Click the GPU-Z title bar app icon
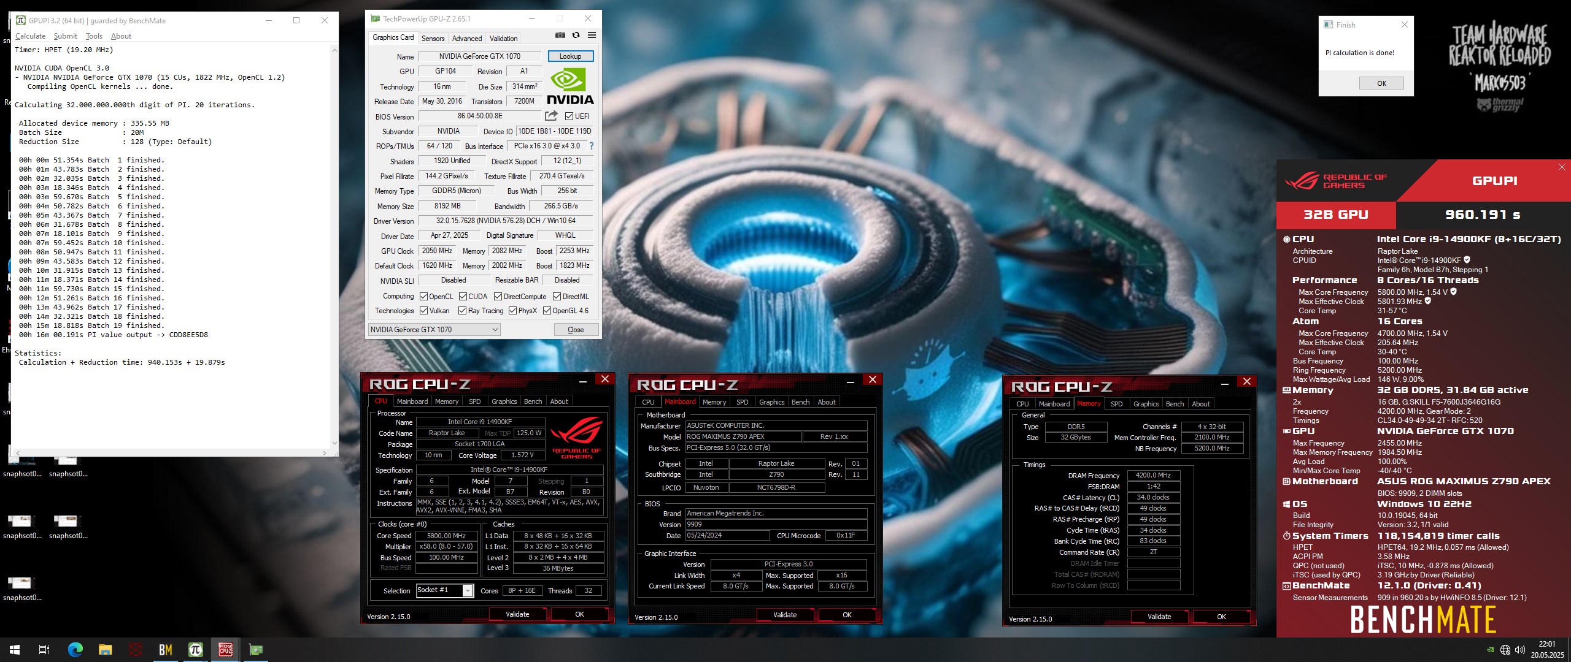Viewport: 1571px width, 662px height. tap(375, 19)
